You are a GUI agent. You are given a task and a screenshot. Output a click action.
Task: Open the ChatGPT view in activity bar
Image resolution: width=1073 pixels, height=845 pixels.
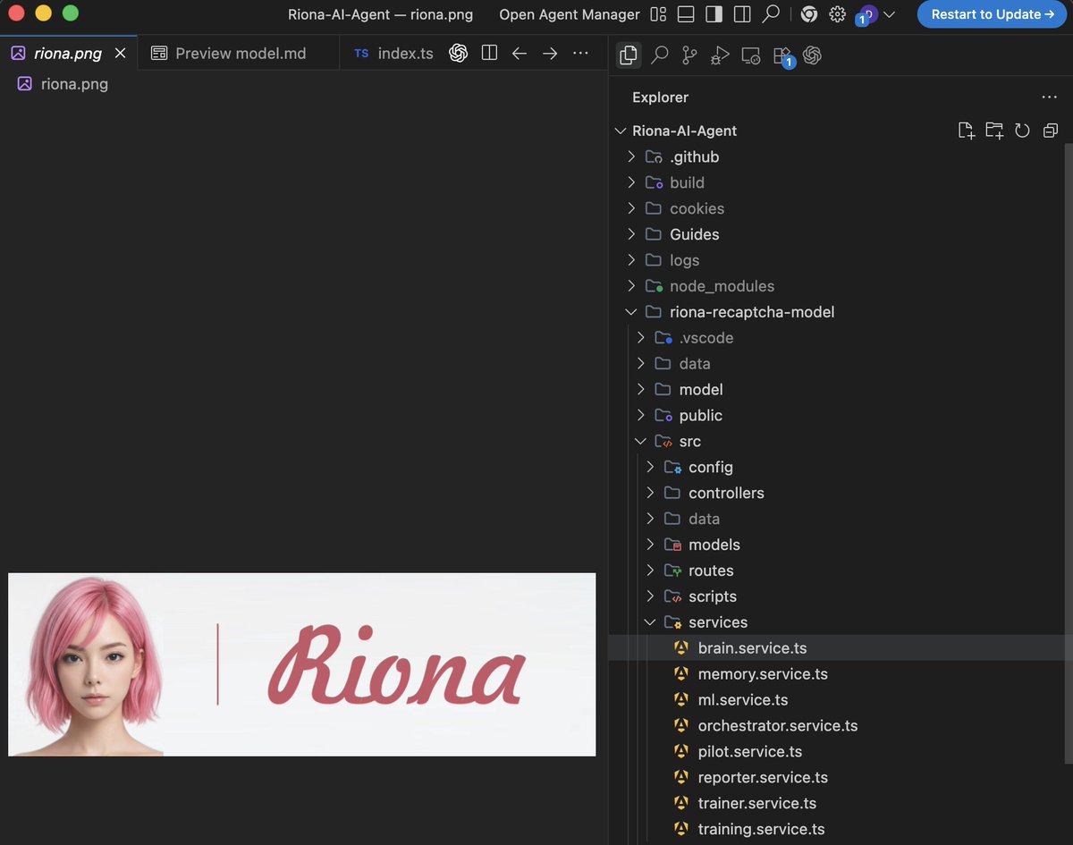click(812, 55)
